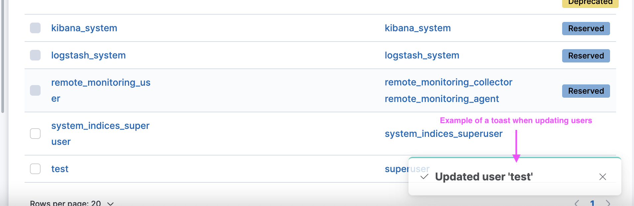Image resolution: width=634 pixels, height=206 pixels.
Task: Select the test user checkbox
Action: (35, 169)
